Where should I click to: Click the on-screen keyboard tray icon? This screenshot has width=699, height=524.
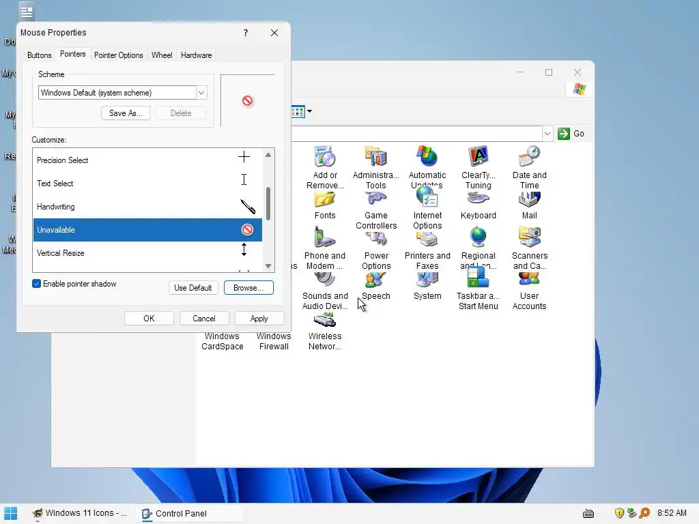[588, 514]
